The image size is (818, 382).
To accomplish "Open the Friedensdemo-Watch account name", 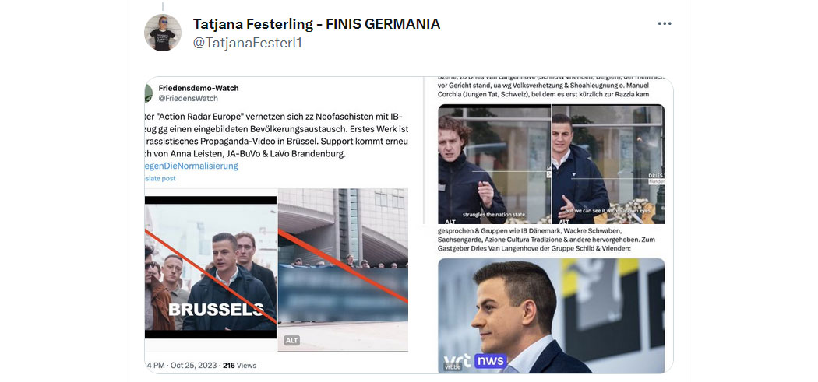I will pos(199,88).
